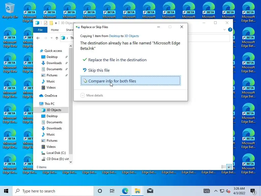The image size is (261, 196).
Task: Open the clock showing 3:26 AM
Action: pos(239,191)
